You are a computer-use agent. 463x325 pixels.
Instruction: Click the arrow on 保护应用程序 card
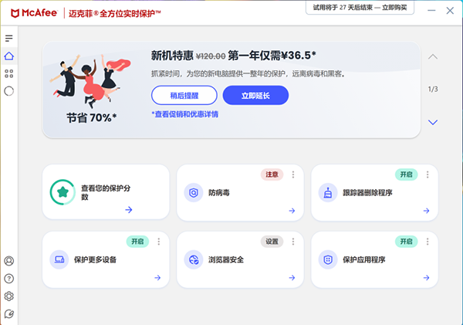(x=424, y=277)
